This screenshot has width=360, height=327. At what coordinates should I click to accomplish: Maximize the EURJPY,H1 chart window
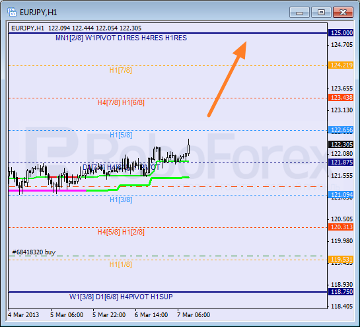coord(321,12)
